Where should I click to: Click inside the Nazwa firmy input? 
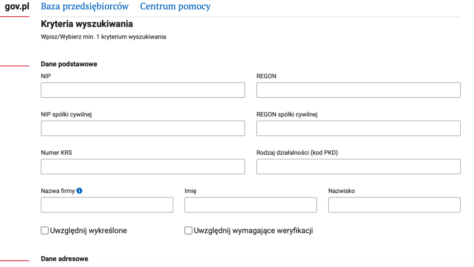107,205
